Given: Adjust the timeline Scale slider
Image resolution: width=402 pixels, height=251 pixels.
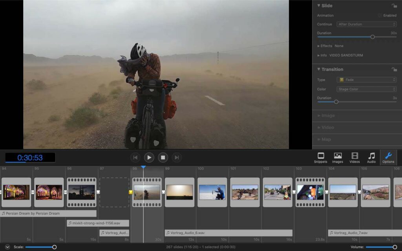Looking at the screenshot, I should (54, 247).
